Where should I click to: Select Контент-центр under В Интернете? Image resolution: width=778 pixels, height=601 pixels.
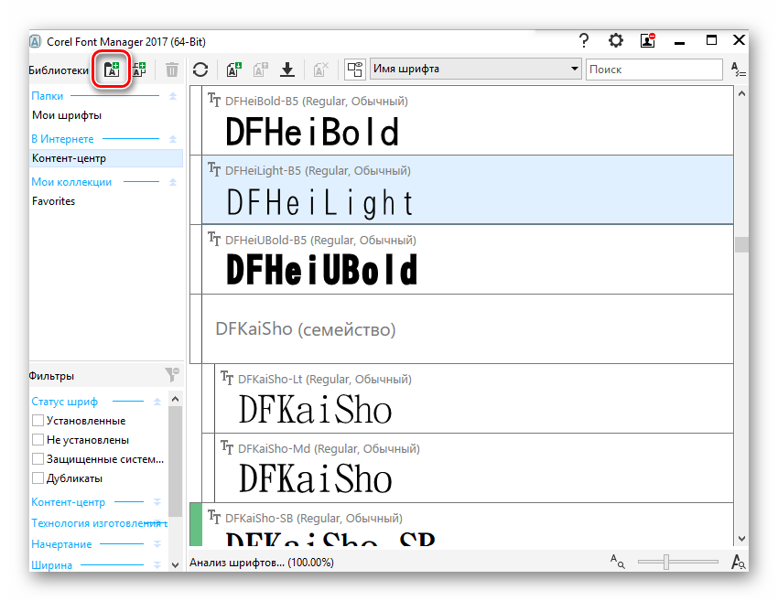click(106, 158)
